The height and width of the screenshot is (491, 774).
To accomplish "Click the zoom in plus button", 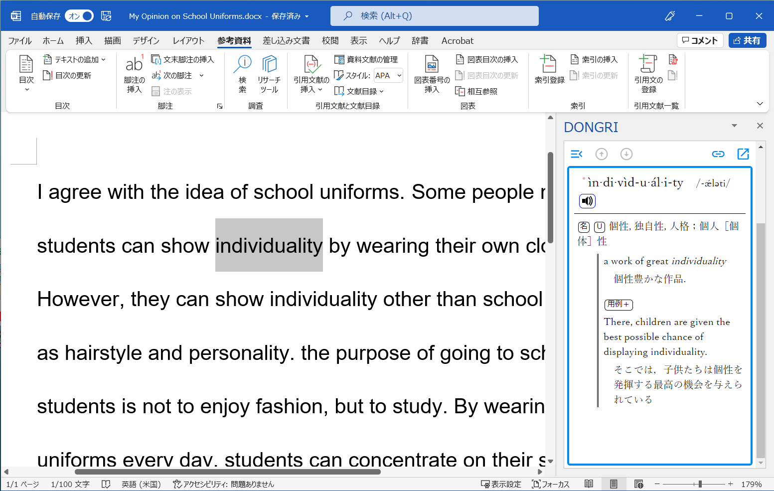I will point(730,484).
